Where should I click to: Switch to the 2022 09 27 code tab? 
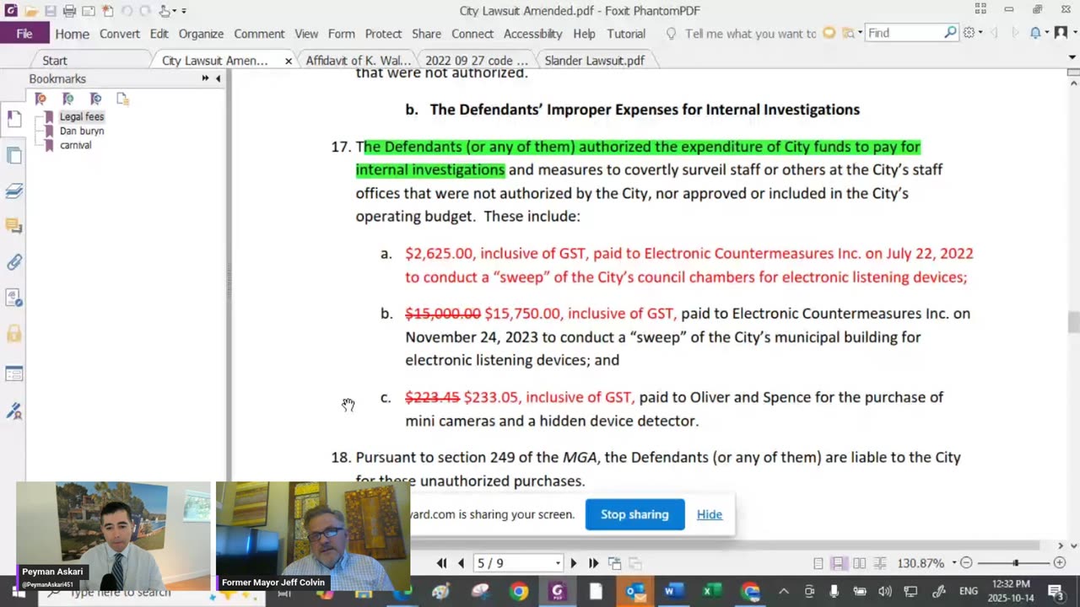pyautogui.click(x=477, y=61)
